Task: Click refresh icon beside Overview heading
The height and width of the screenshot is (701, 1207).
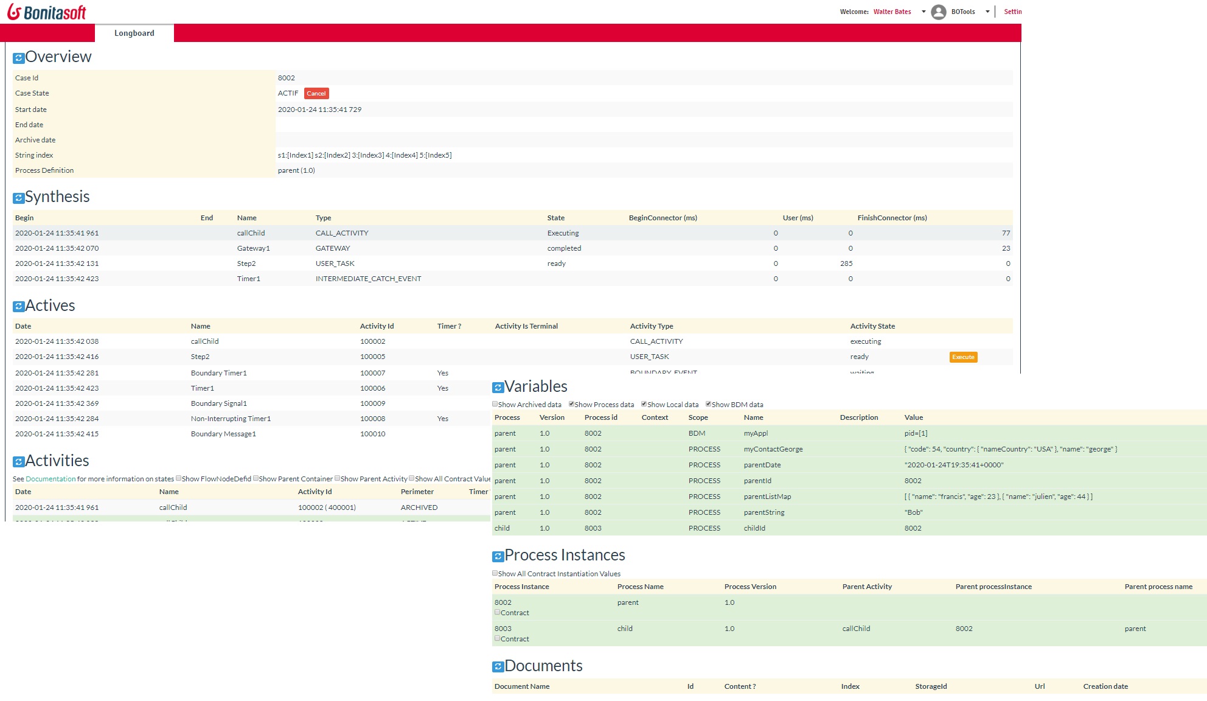Action: [x=18, y=58]
